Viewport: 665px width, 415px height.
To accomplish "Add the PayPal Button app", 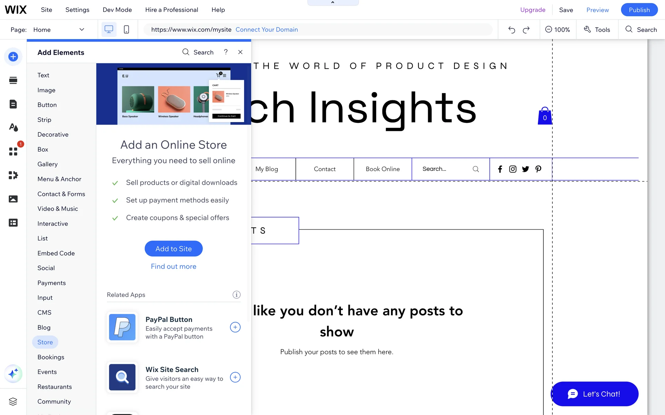I will [x=235, y=327].
